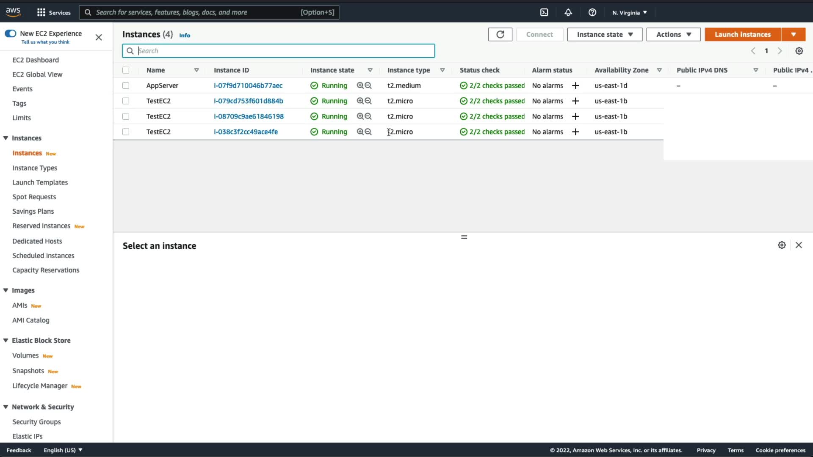The width and height of the screenshot is (813, 457).
Task: Expand the Actions dropdown menu
Action: pos(673,34)
